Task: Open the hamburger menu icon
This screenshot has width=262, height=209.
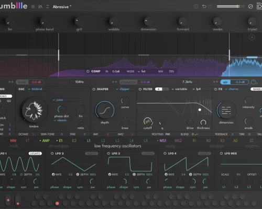Action: pyautogui.click(x=33, y=7)
